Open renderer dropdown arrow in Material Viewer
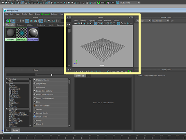186x140 pixels. click(150, 21)
